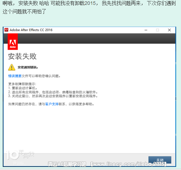Open the 错误摘要 link
The image size is (181, 170).
[15, 76]
